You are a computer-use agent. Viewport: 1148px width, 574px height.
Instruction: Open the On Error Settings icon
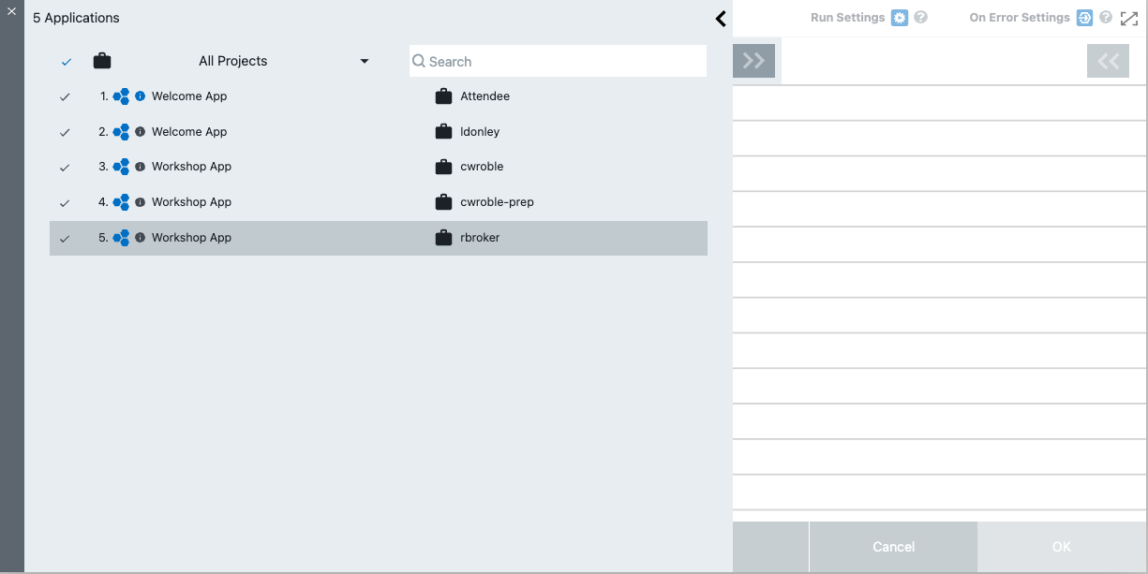pyautogui.click(x=1085, y=17)
